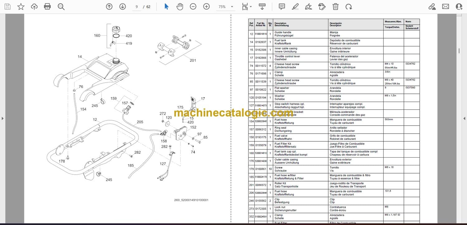
Task: Share a link to the file
Action: (432, 7)
